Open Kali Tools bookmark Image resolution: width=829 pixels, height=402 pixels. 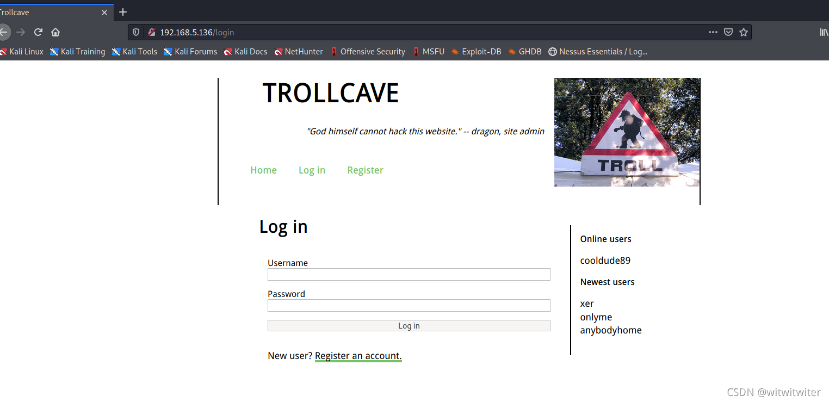(x=134, y=52)
